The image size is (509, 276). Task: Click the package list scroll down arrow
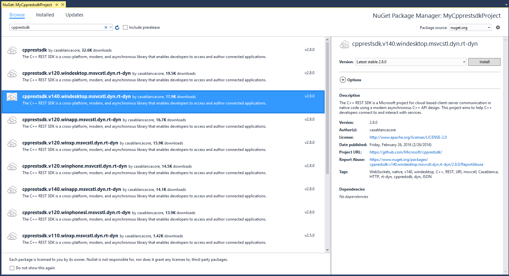(x=327, y=250)
